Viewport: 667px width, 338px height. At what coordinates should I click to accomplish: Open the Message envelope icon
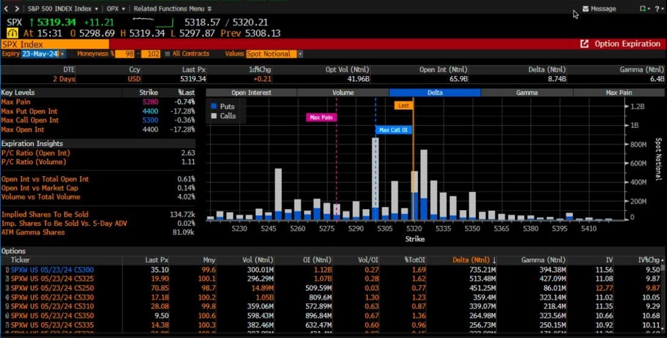(585, 9)
